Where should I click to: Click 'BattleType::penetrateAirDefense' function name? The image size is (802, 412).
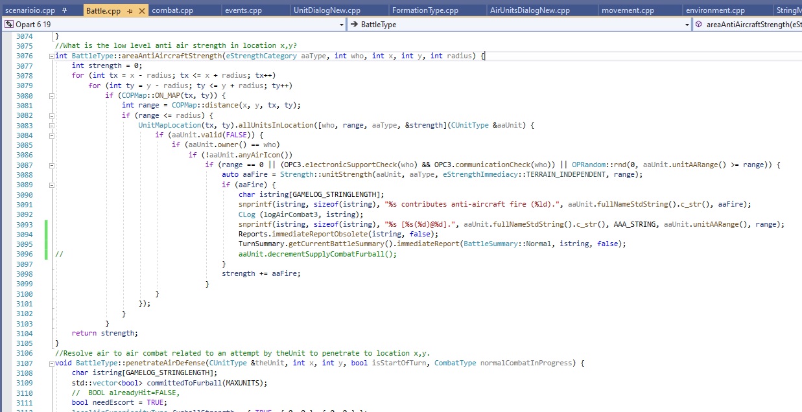139,363
